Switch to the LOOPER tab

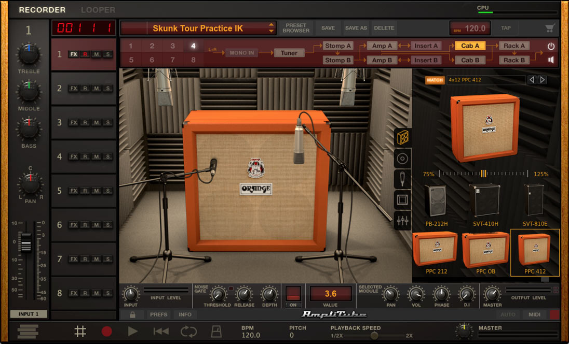(x=98, y=9)
